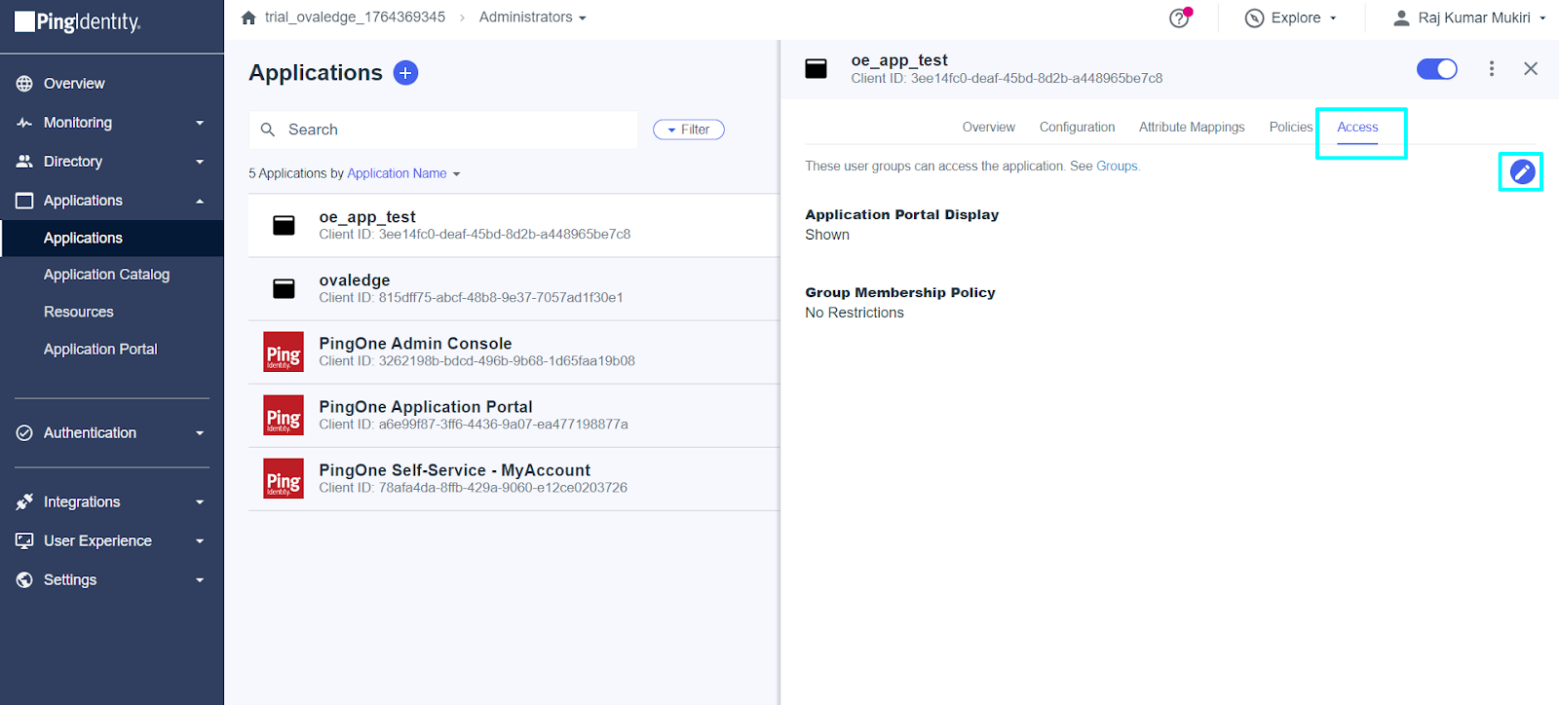Click the applications Search input field
The height and width of the screenshot is (705, 1559).
[443, 130]
